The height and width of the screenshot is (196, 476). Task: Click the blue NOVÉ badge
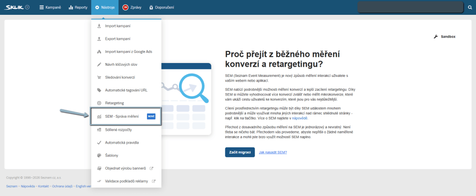coord(151,116)
